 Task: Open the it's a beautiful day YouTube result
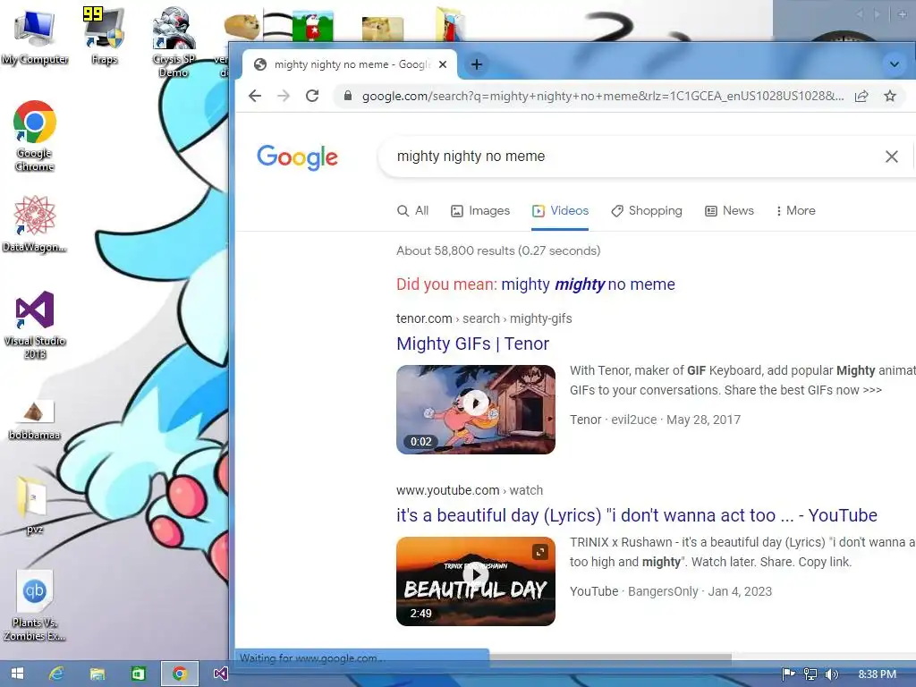[x=637, y=515]
